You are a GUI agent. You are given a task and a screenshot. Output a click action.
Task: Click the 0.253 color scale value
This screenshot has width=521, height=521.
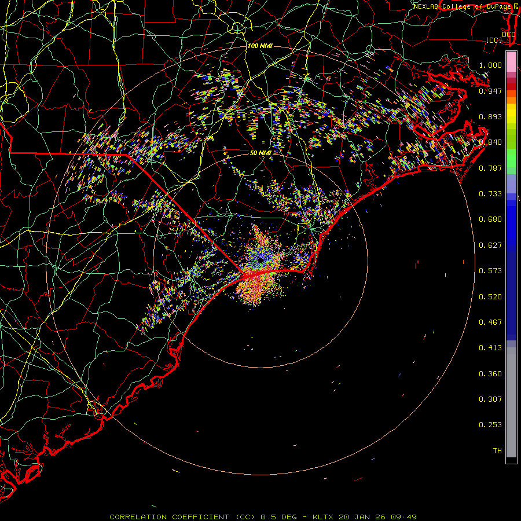pos(490,425)
